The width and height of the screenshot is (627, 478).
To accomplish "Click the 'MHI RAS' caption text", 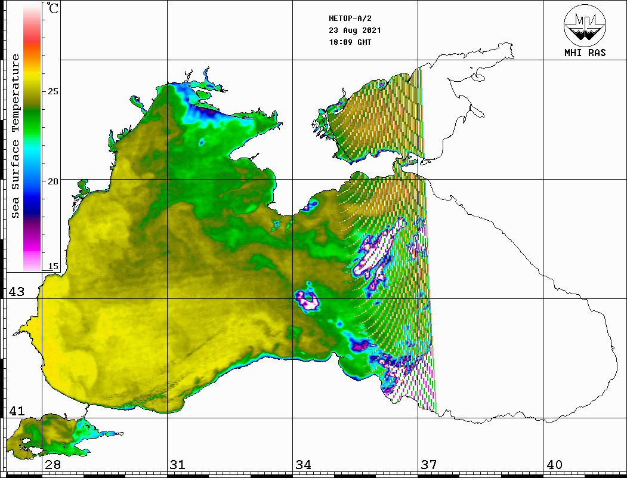I will pos(585,53).
